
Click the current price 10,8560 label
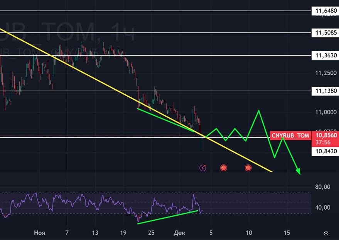point(326,136)
